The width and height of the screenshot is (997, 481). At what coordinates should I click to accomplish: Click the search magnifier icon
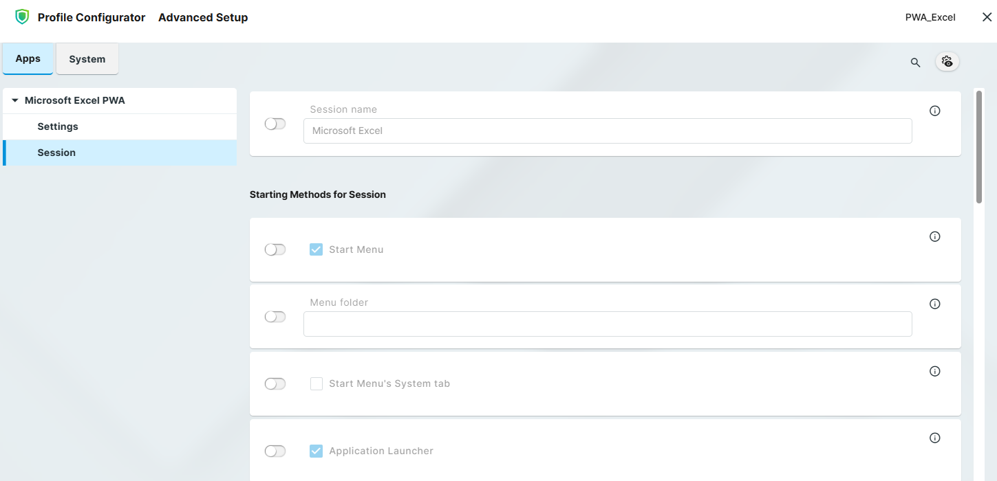coord(915,63)
